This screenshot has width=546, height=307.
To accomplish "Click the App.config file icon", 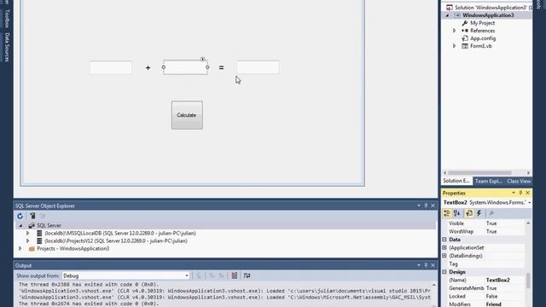I will [464, 38].
